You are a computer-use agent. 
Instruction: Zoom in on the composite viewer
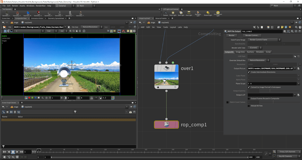click(71, 31)
